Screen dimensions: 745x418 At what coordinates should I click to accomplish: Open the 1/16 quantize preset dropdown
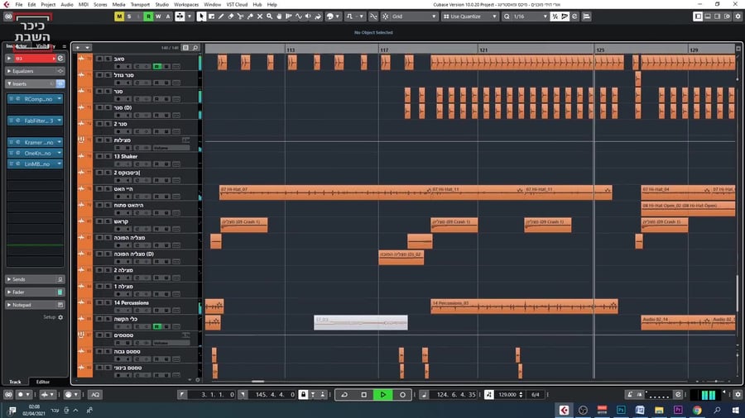pyautogui.click(x=528, y=17)
